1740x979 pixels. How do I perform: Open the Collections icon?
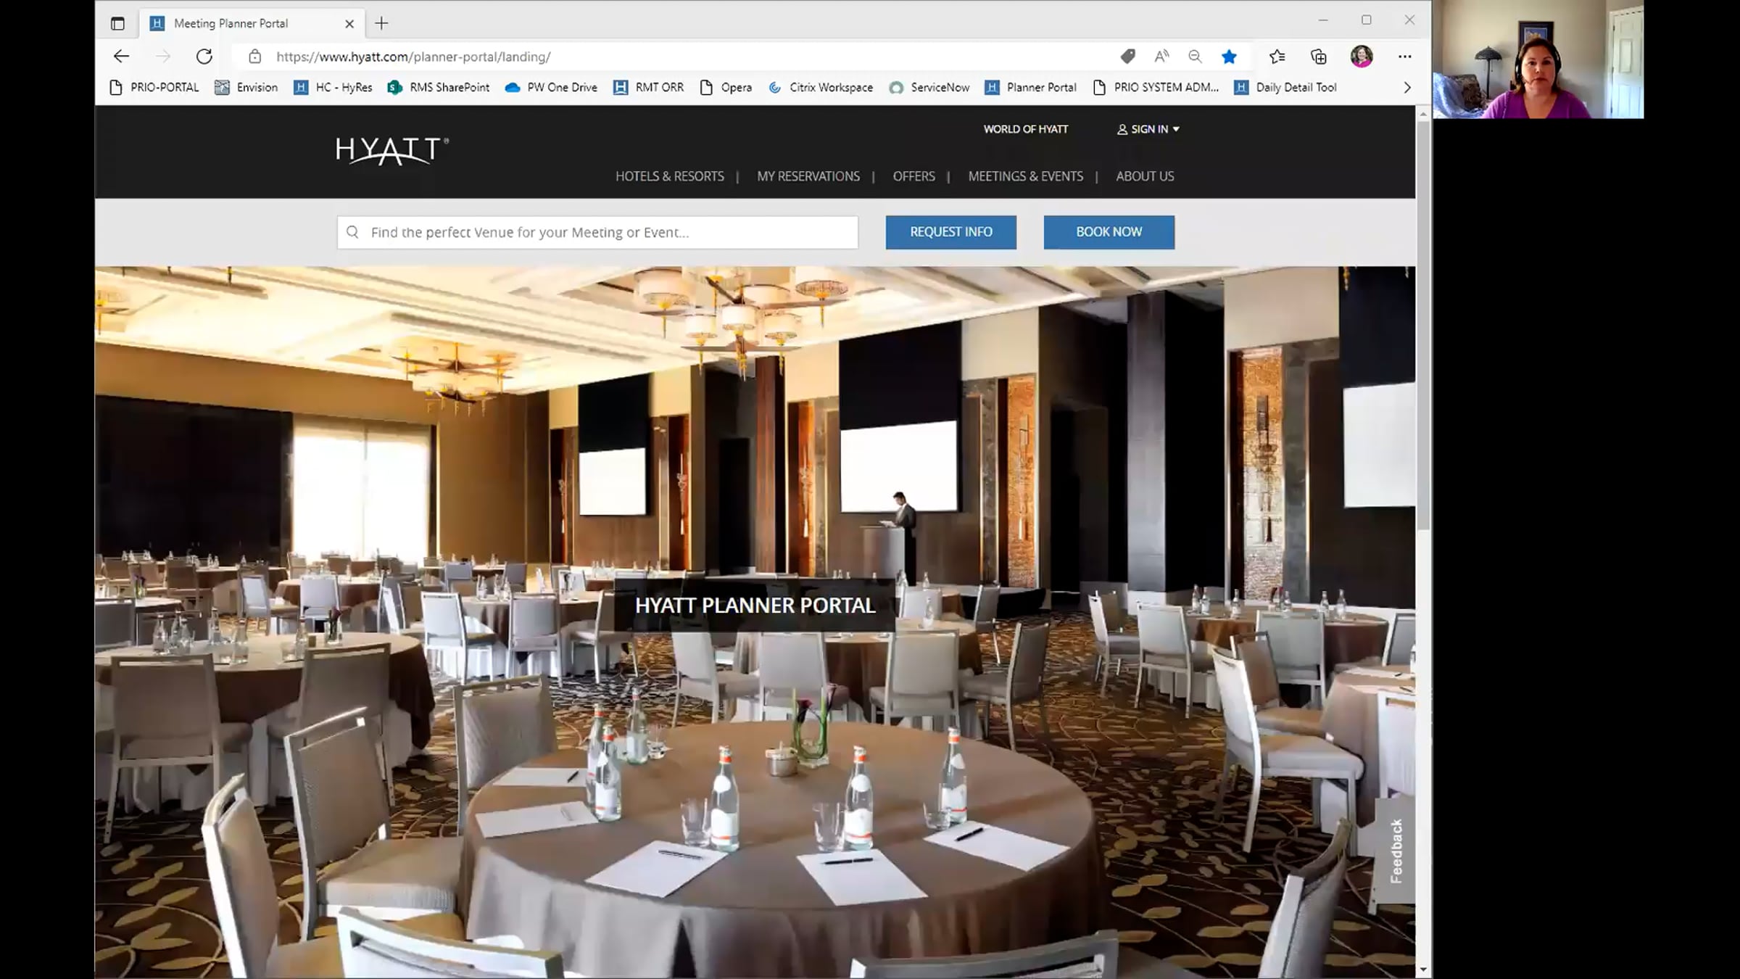1319,57
